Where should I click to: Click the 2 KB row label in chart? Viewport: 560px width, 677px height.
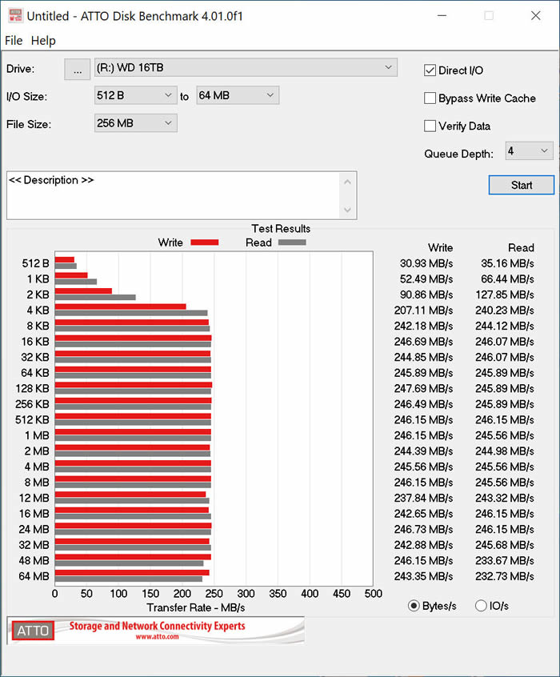pyautogui.click(x=38, y=295)
